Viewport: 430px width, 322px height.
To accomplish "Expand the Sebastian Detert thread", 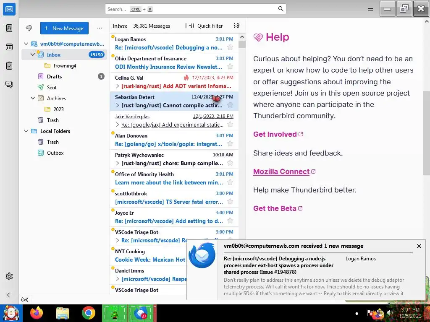I will click(x=118, y=105).
